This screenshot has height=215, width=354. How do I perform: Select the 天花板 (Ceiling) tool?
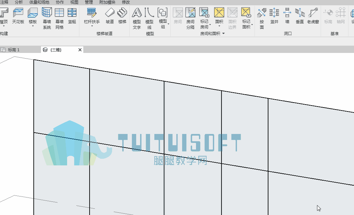pos(18,15)
